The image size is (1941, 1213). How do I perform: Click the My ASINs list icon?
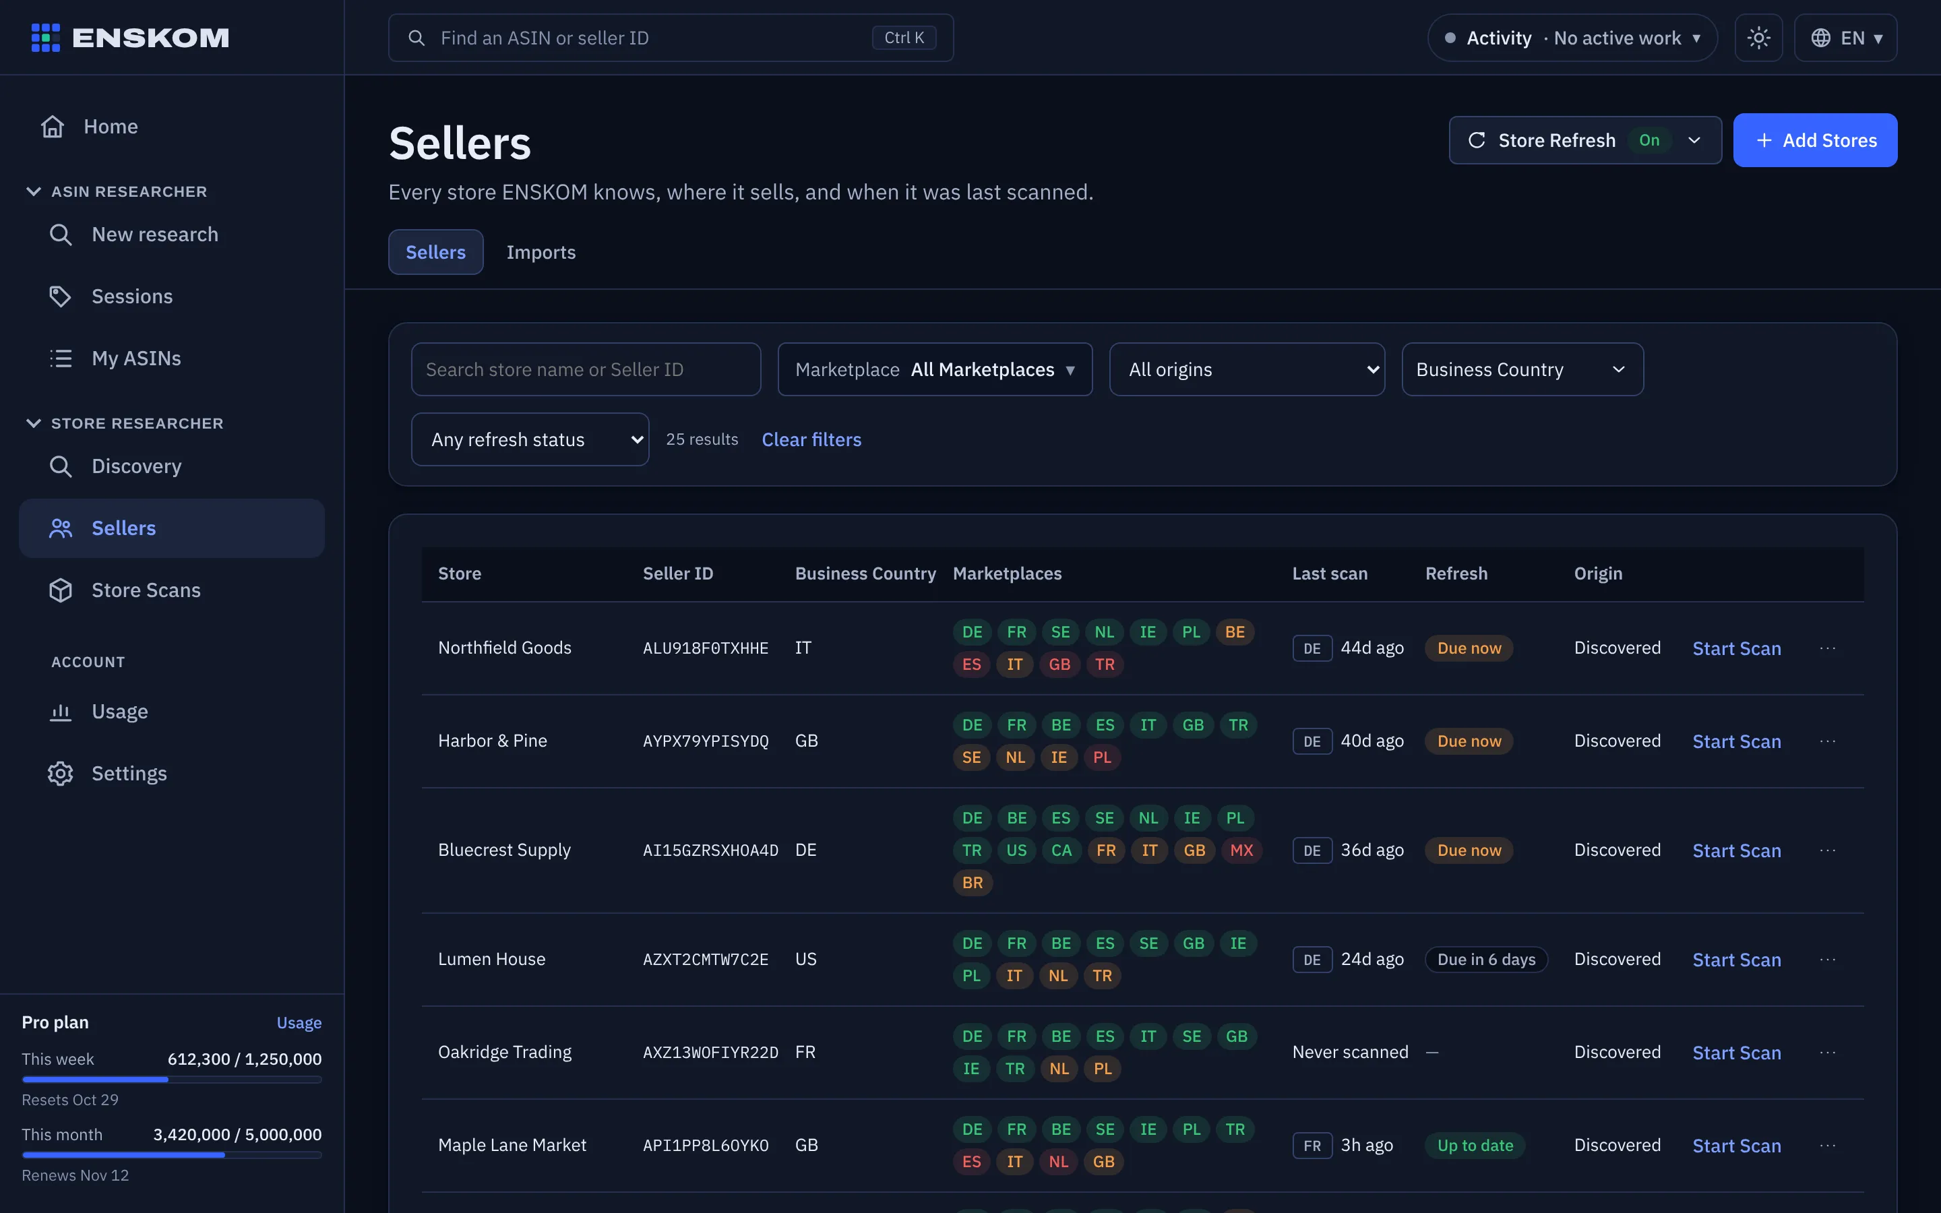pos(61,358)
